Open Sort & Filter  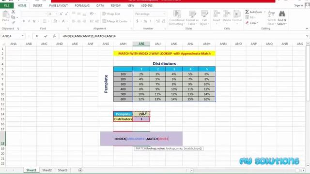click(271, 18)
